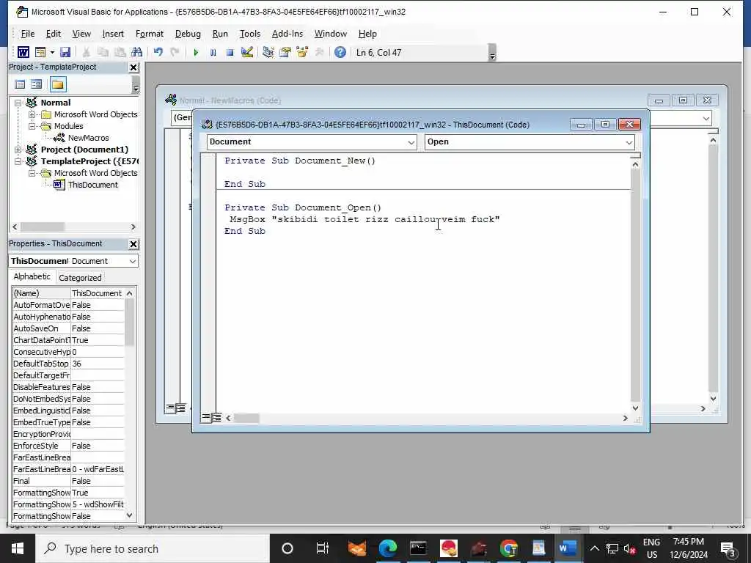Click the Word icon on the taskbar
Image resolution: width=751 pixels, height=563 pixels.
tap(568, 548)
